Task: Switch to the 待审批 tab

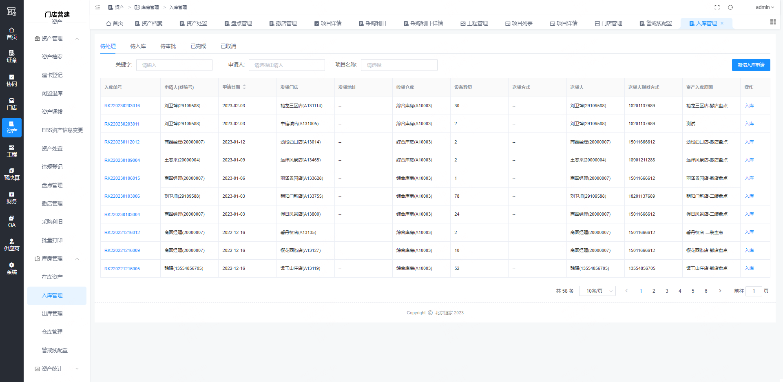Action: (x=168, y=46)
